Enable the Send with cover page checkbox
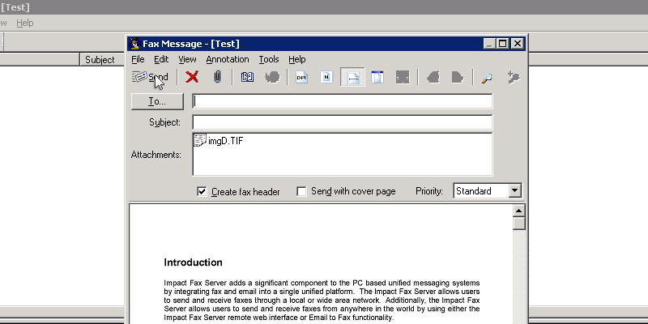648x324 pixels. 302,191
